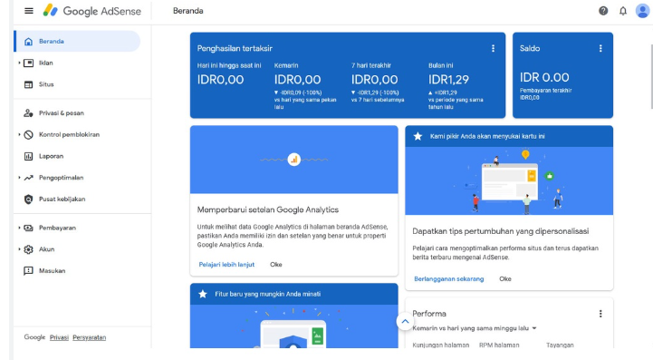653x360 pixels.
Task: Click Berlangganan sekarang link
Action: 449,278
